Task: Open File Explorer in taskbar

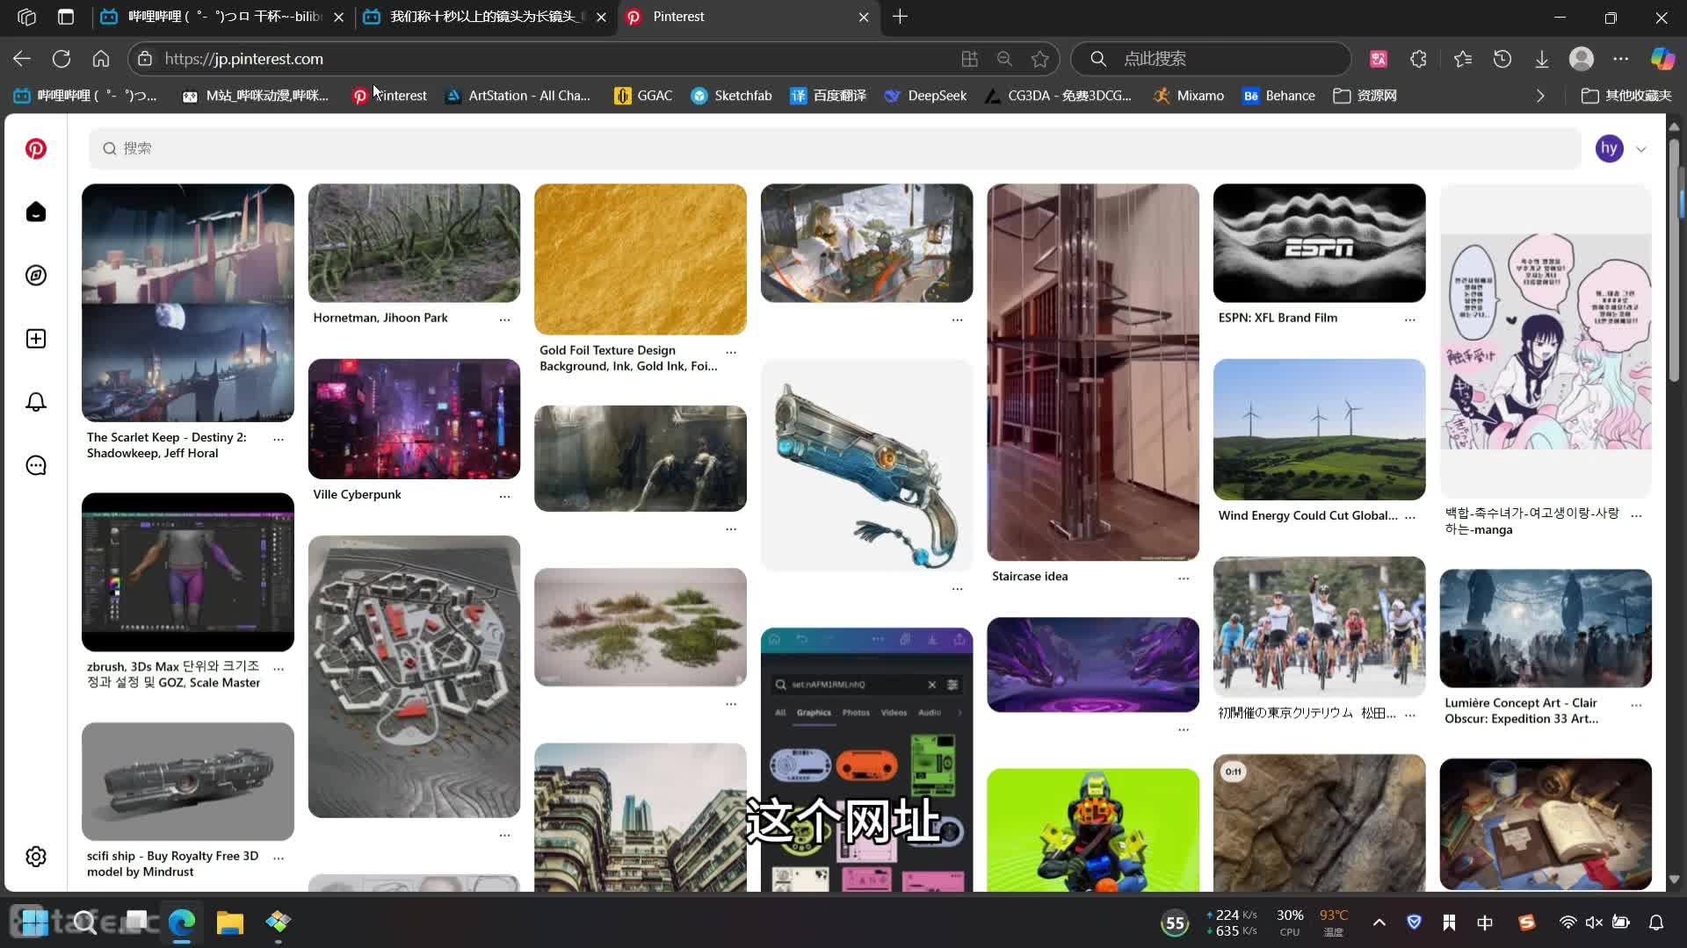Action: point(229,922)
